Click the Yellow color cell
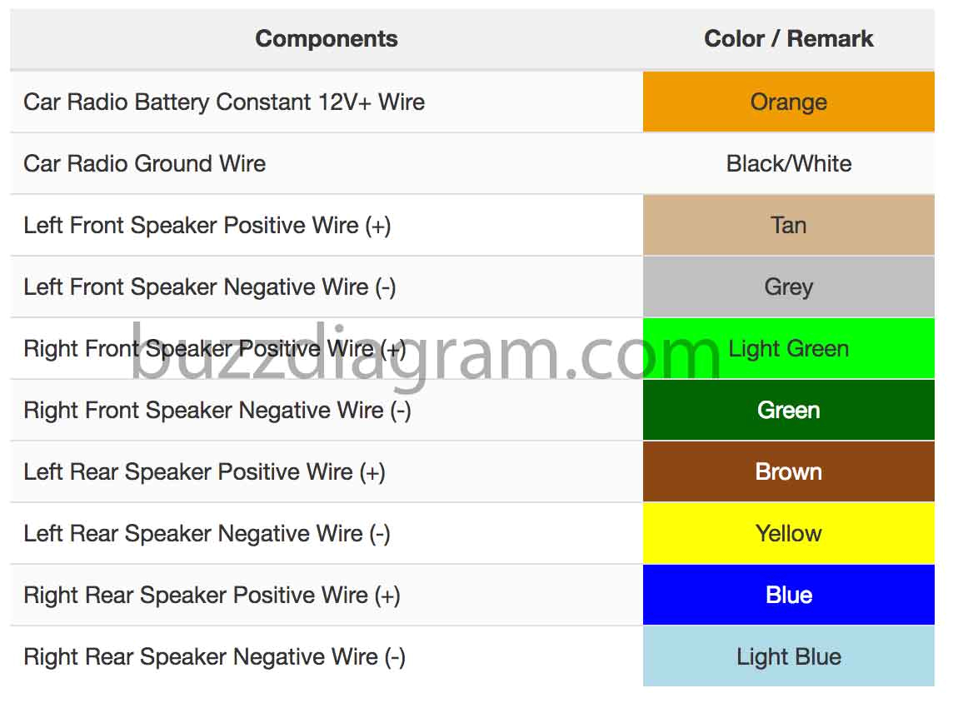953x713 pixels. (788, 533)
